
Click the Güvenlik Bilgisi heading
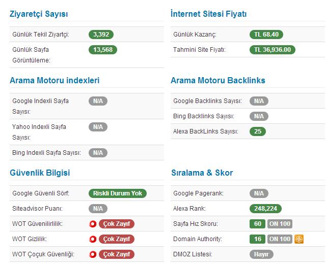click(40, 173)
